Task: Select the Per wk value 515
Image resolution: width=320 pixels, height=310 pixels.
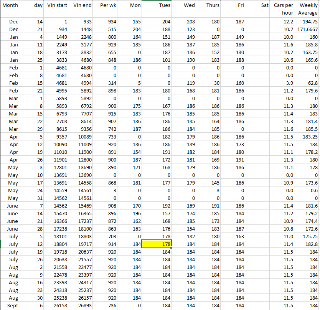Action: tap(106, 30)
